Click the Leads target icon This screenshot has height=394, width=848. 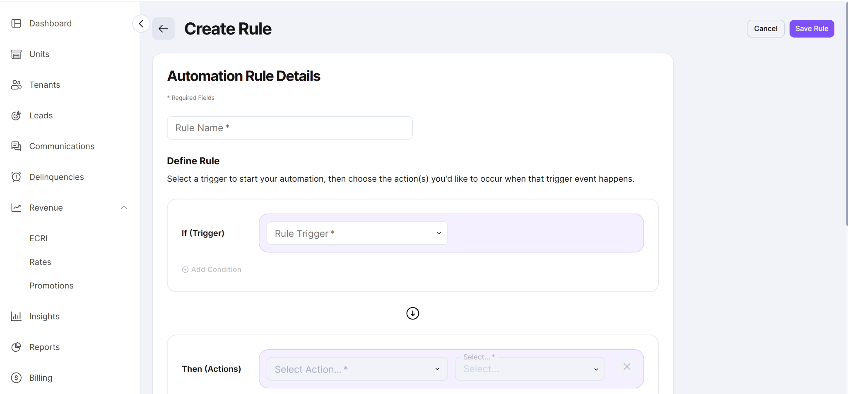tap(16, 115)
